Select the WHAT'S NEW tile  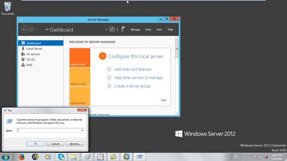(x=80, y=77)
